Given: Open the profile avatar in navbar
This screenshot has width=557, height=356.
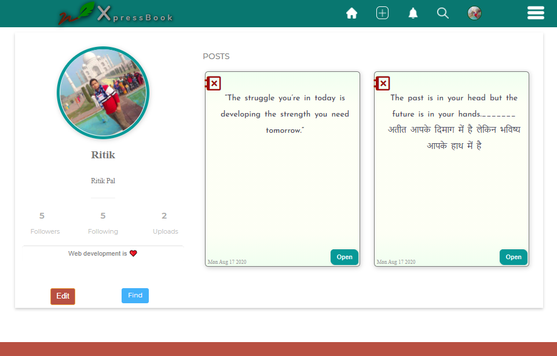Looking at the screenshot, I should pos(474,13).
